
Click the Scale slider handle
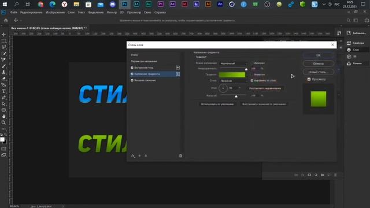pyautogui.click(x=236, y=96)
